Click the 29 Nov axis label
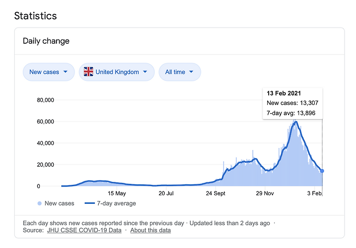The width and height of the screenshot is (356, 248). [x=265, y=193]
